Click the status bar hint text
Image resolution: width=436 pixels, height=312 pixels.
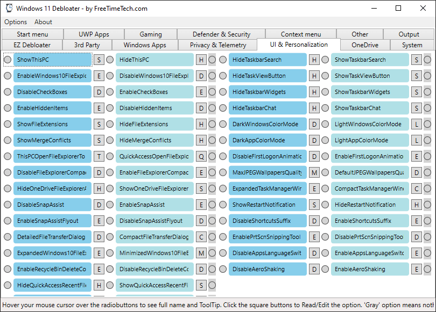(x=217, y=305)
